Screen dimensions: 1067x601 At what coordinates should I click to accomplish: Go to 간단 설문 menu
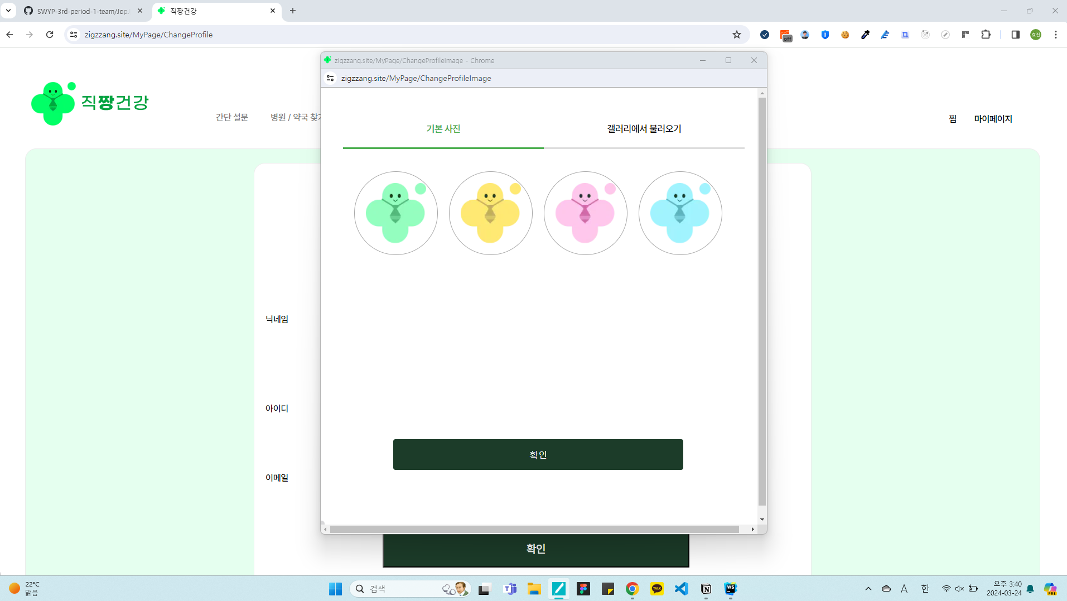tap(232, 117)
